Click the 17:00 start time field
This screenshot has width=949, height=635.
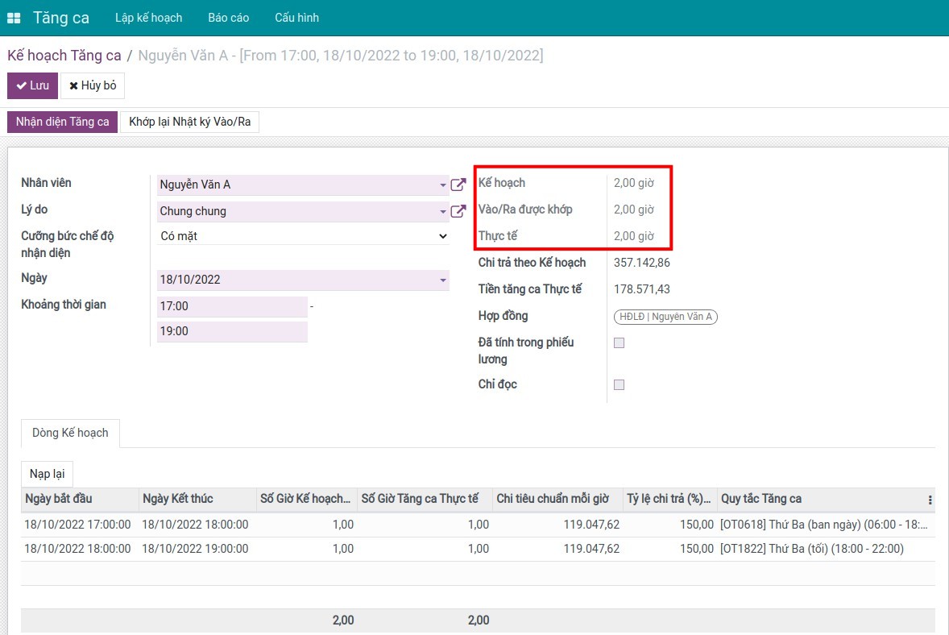(x=232, y=306)
